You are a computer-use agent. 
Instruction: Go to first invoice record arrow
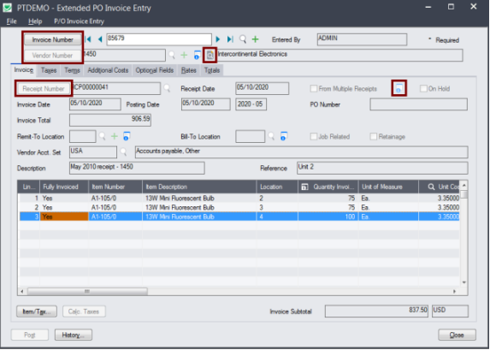pos(88,39)
